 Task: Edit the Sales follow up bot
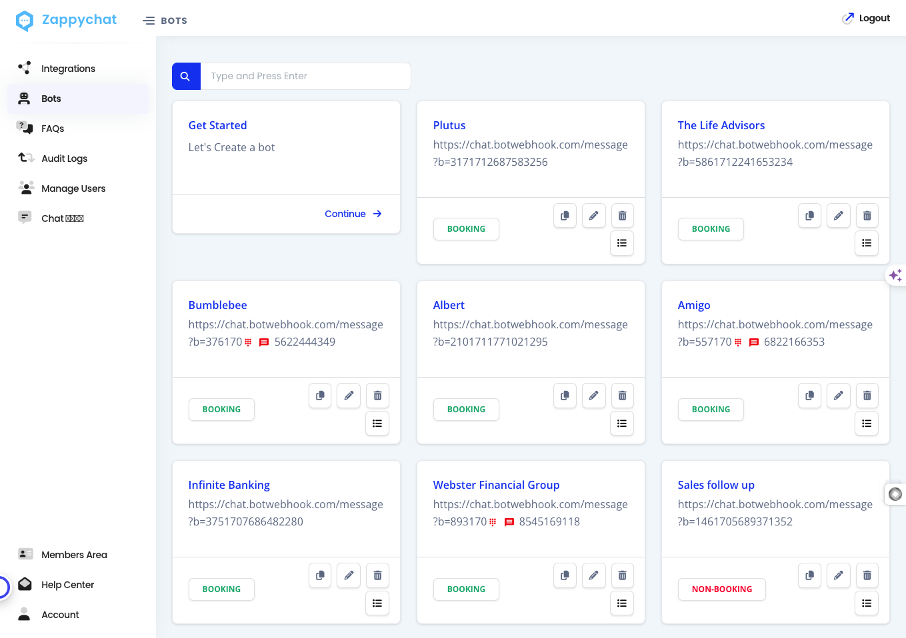coord(838,575)
